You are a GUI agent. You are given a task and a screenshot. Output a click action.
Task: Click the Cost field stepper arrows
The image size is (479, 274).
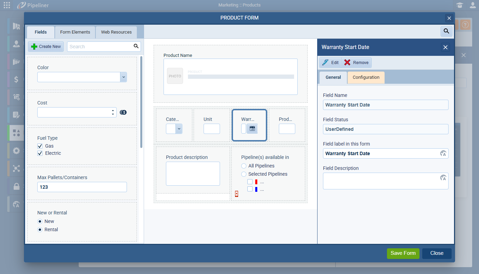point(113,112)
